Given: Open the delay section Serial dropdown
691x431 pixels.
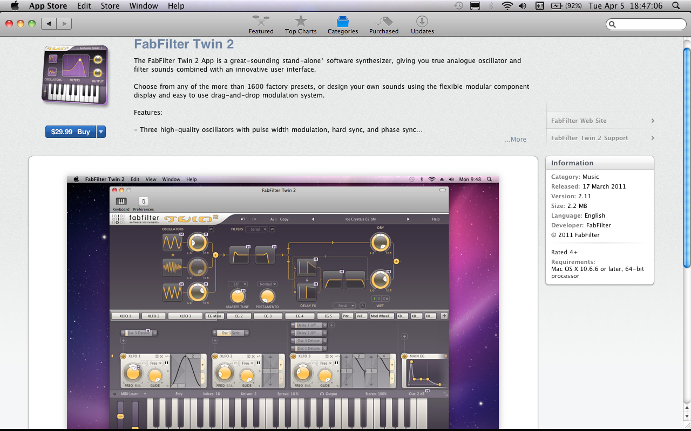Looking at the screenshot, I should click(344, 305).
